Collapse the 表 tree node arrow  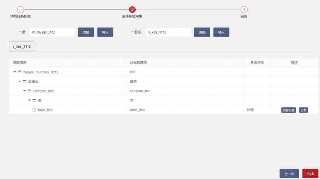(29, 100)
